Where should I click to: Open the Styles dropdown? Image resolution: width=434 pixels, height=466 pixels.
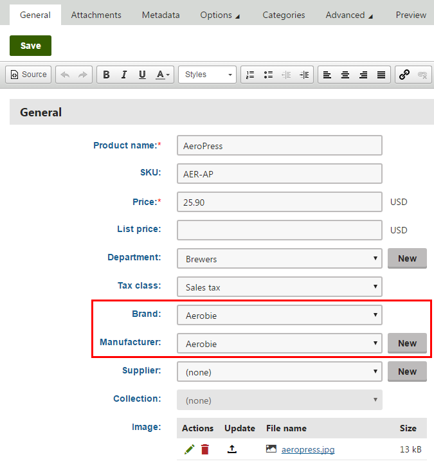click(x=207, y=75)
